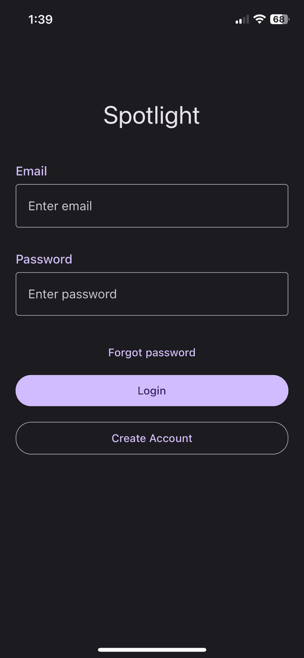Tap the cellular signal bars icon
Screen dimensions: 304x658
[242, 20]
